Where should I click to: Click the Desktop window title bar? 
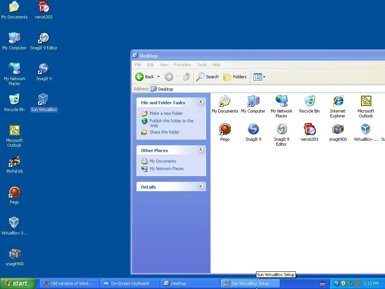[x=258, y=56]
